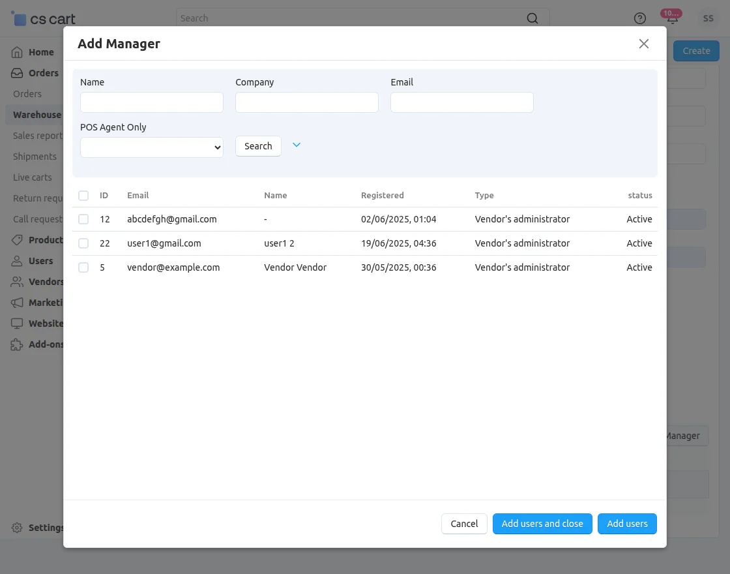
Task: Cancel the Add Manager dialog
Action: click(464, 523)
